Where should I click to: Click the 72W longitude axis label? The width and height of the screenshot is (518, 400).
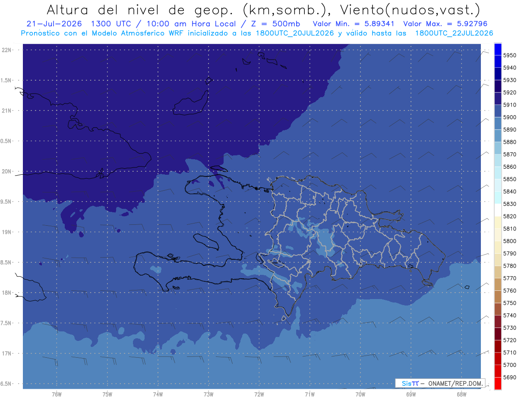coord(259,394)
